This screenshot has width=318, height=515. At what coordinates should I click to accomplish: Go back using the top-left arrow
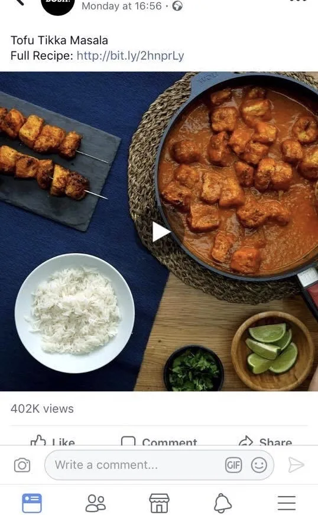20,2
